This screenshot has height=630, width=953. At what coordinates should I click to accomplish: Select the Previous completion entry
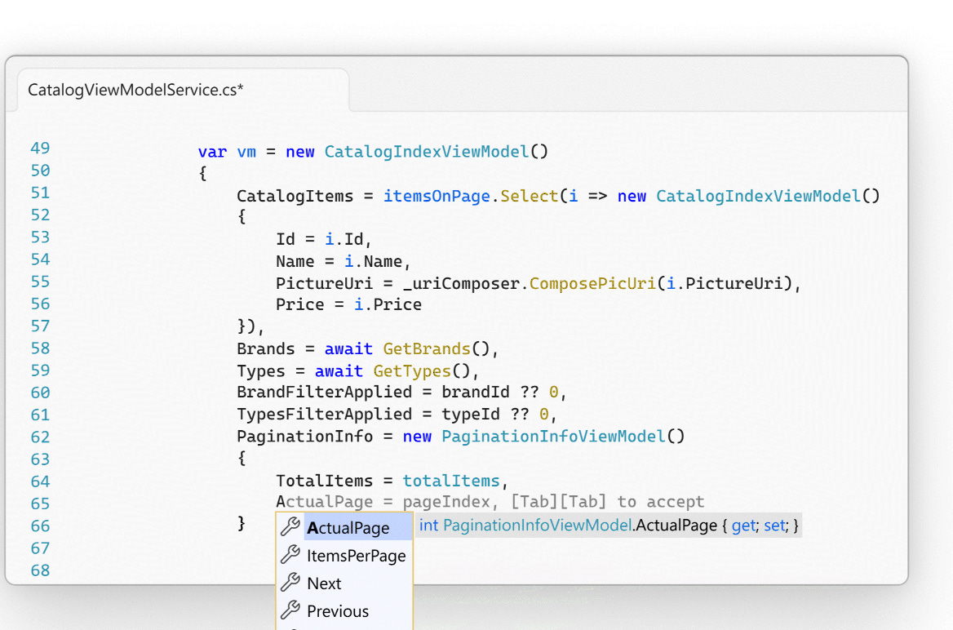point(338,610)
